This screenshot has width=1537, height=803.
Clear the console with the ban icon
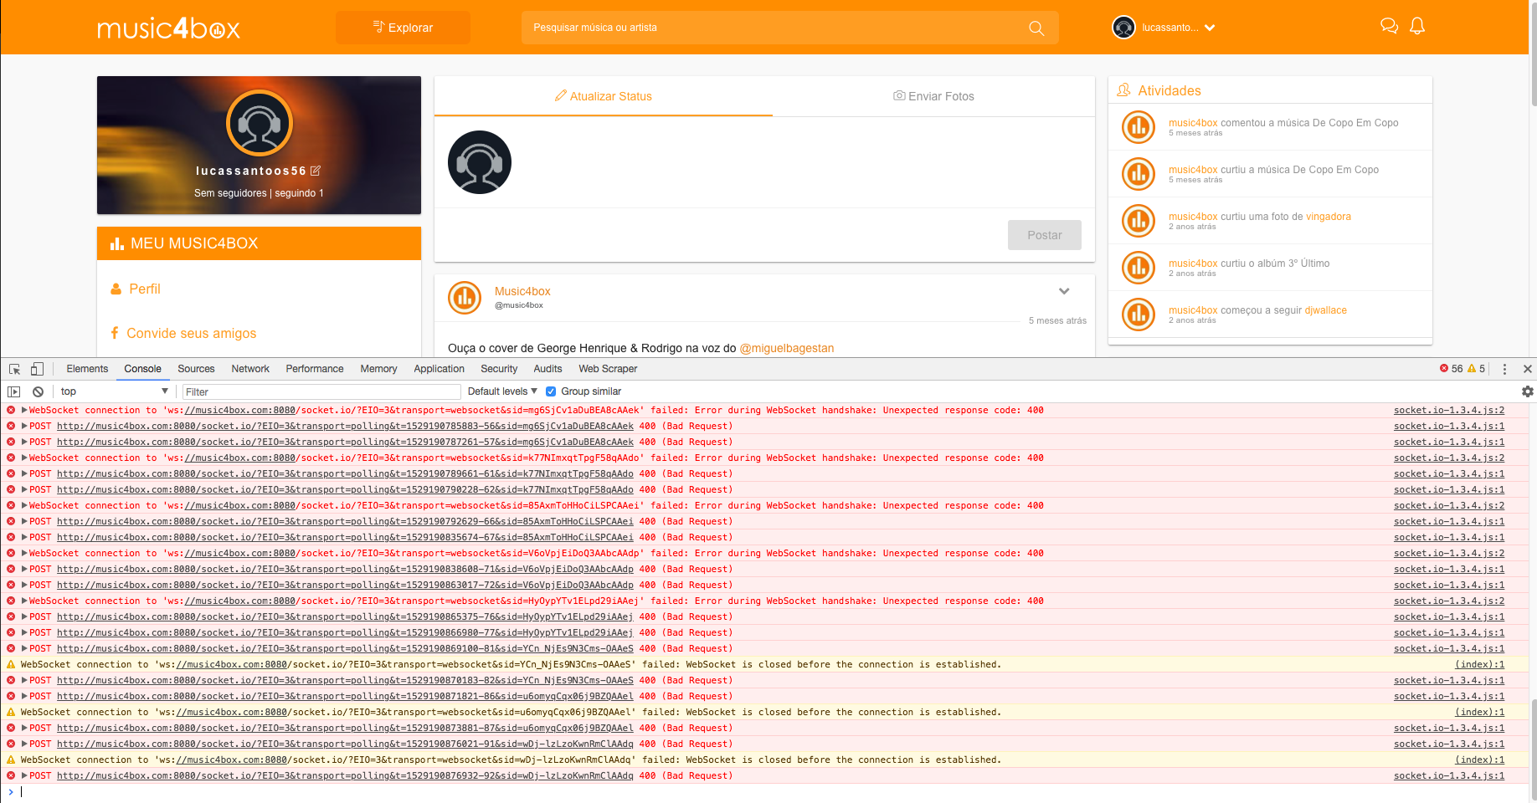[x=38, y=391]
